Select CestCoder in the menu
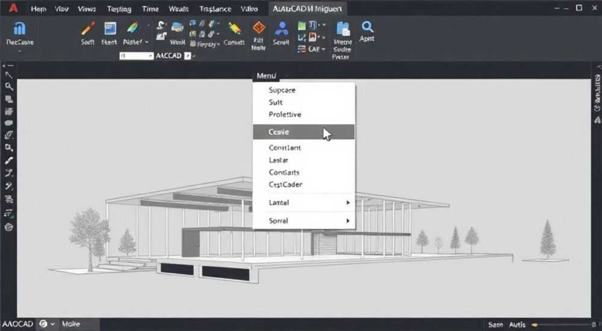 (x=285, y=185)
